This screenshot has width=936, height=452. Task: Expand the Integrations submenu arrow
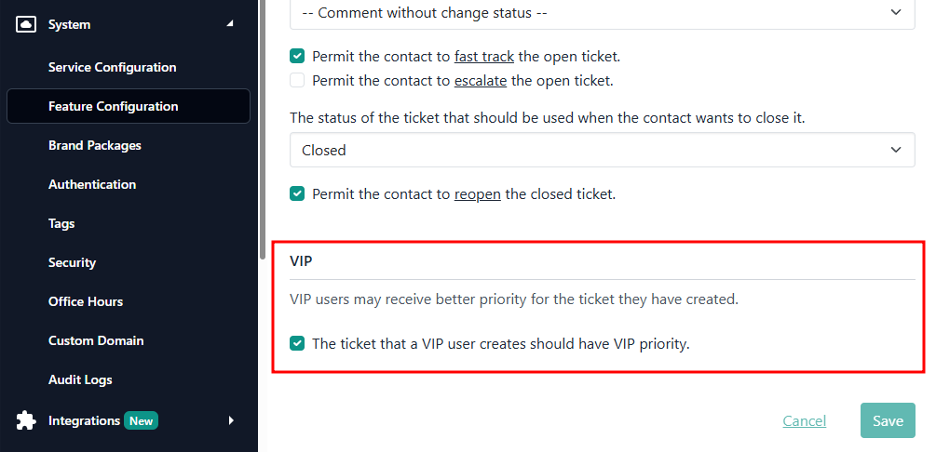click(x=231, y=420)
